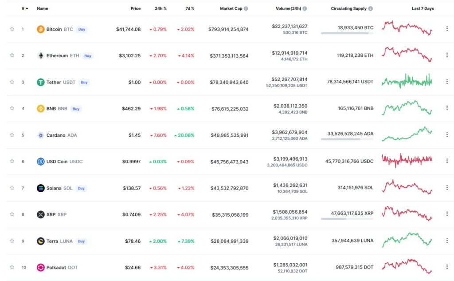The width and height of the screenshot is (454, 281).
Task: Open the Circulating Supply info icon
Action: (x=370, y=9)
